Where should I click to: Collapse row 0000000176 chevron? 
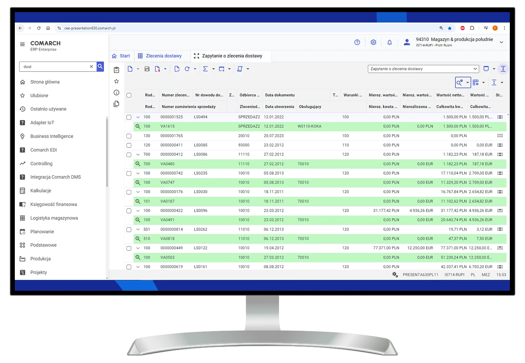(138, 192)
